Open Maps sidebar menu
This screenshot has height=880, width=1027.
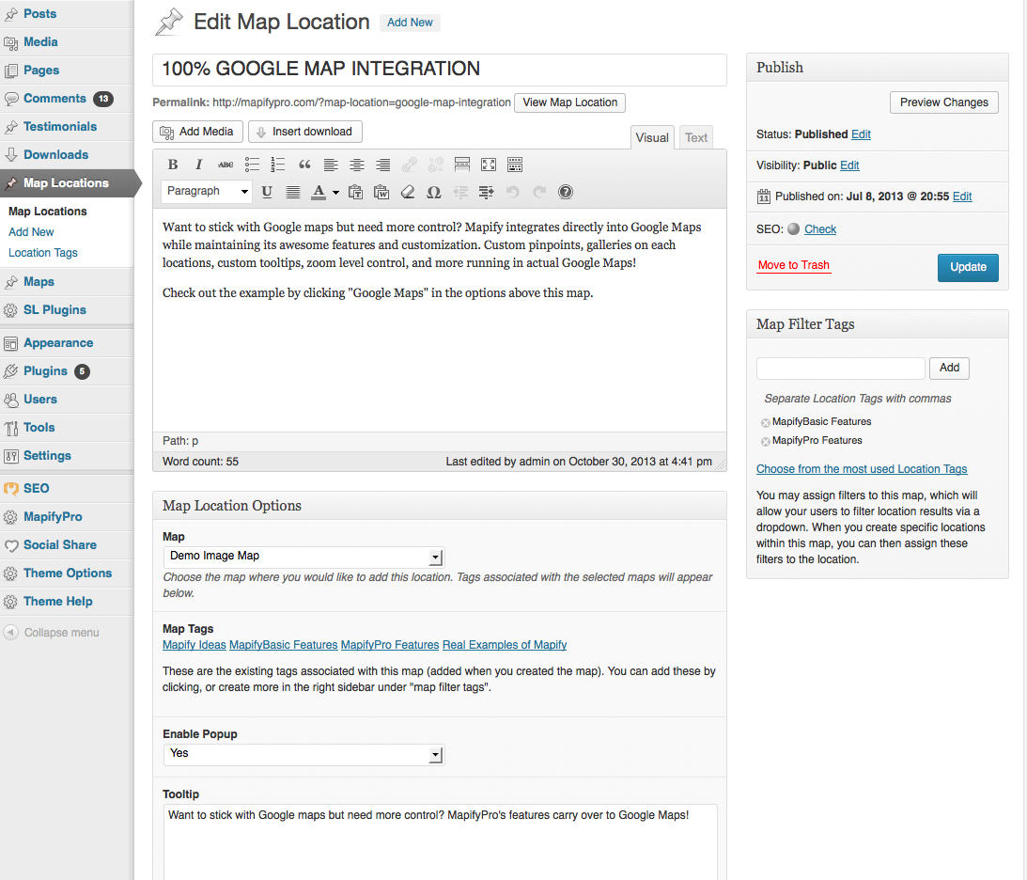pyautogui.click(x=39, y=282)
